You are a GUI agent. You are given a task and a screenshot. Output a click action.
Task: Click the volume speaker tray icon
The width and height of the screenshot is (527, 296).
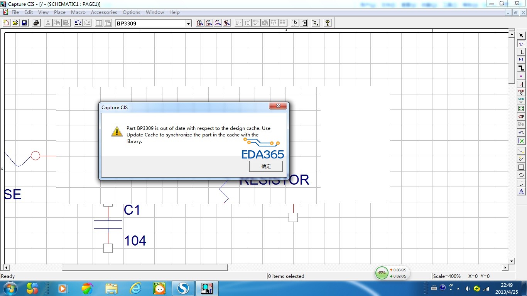point(468,288)
